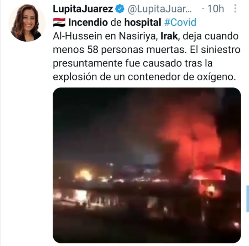The height and width of the screenshot is (246, 249).
Task: Open the LupitaJuarez display name
Action: point(83,9)
